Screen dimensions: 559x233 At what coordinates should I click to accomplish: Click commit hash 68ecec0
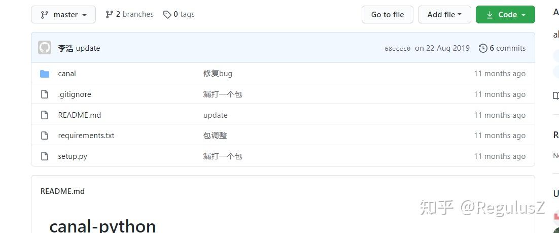tap(398, 49)
